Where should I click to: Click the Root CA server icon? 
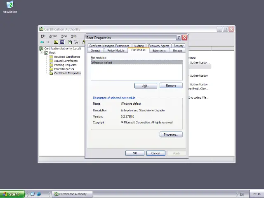coord(46,53)
